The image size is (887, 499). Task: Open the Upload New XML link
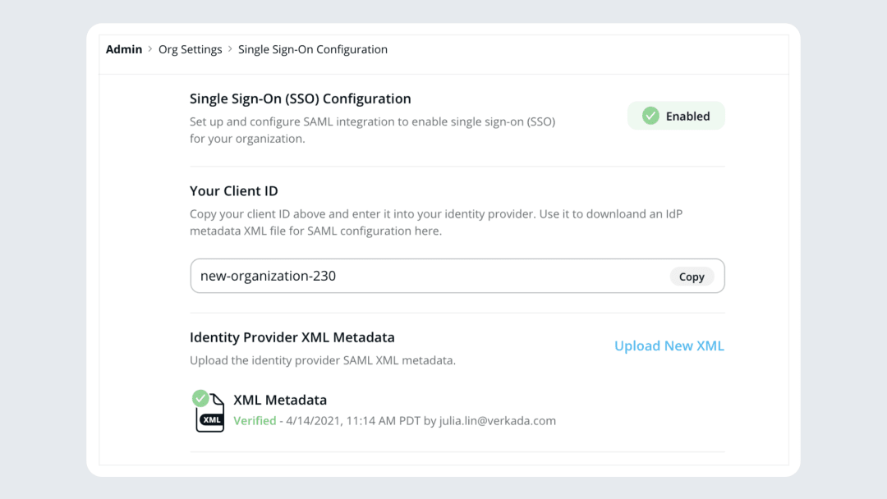click(x=669, y=346)
